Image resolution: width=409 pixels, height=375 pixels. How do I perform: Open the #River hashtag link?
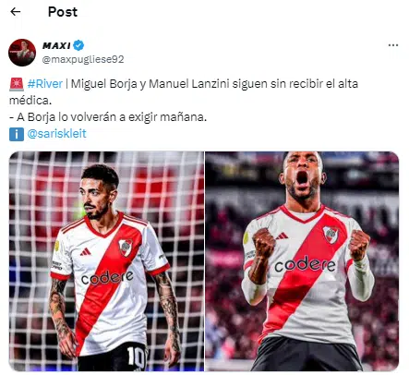pyautogui.click(x=45, y=84)
